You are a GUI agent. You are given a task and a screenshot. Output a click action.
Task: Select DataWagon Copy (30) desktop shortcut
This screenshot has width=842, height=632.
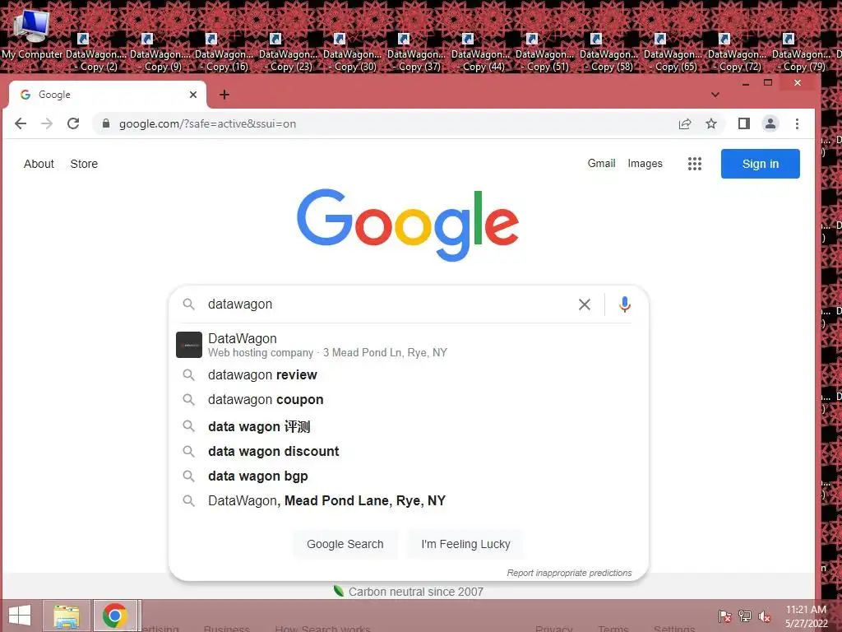[352, 53]
